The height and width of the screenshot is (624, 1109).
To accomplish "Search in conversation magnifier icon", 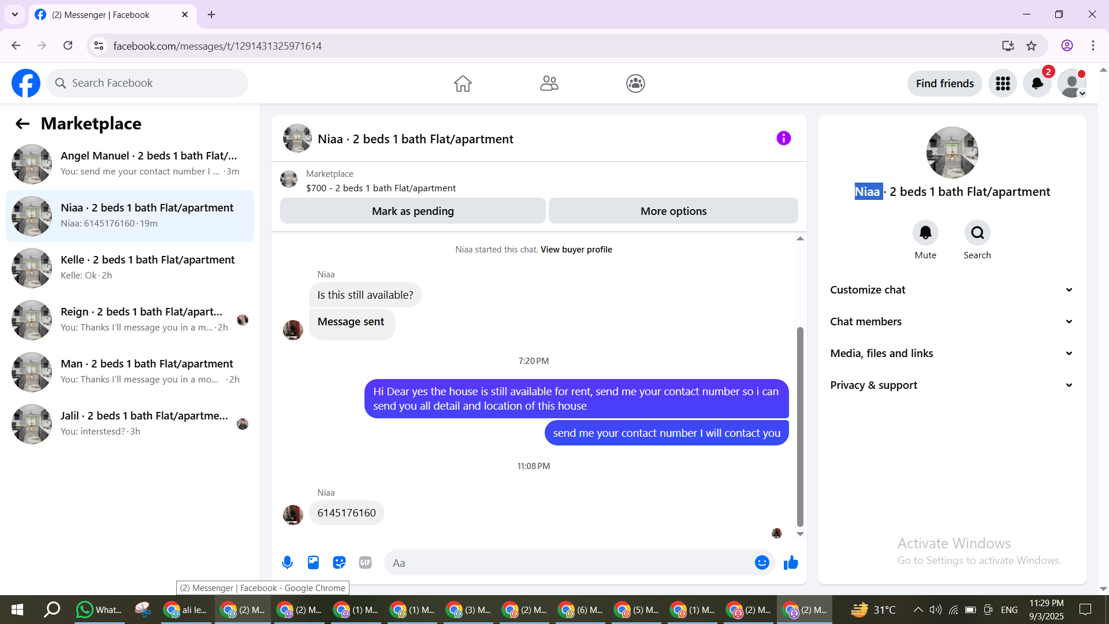I will [x=977, y=233].
